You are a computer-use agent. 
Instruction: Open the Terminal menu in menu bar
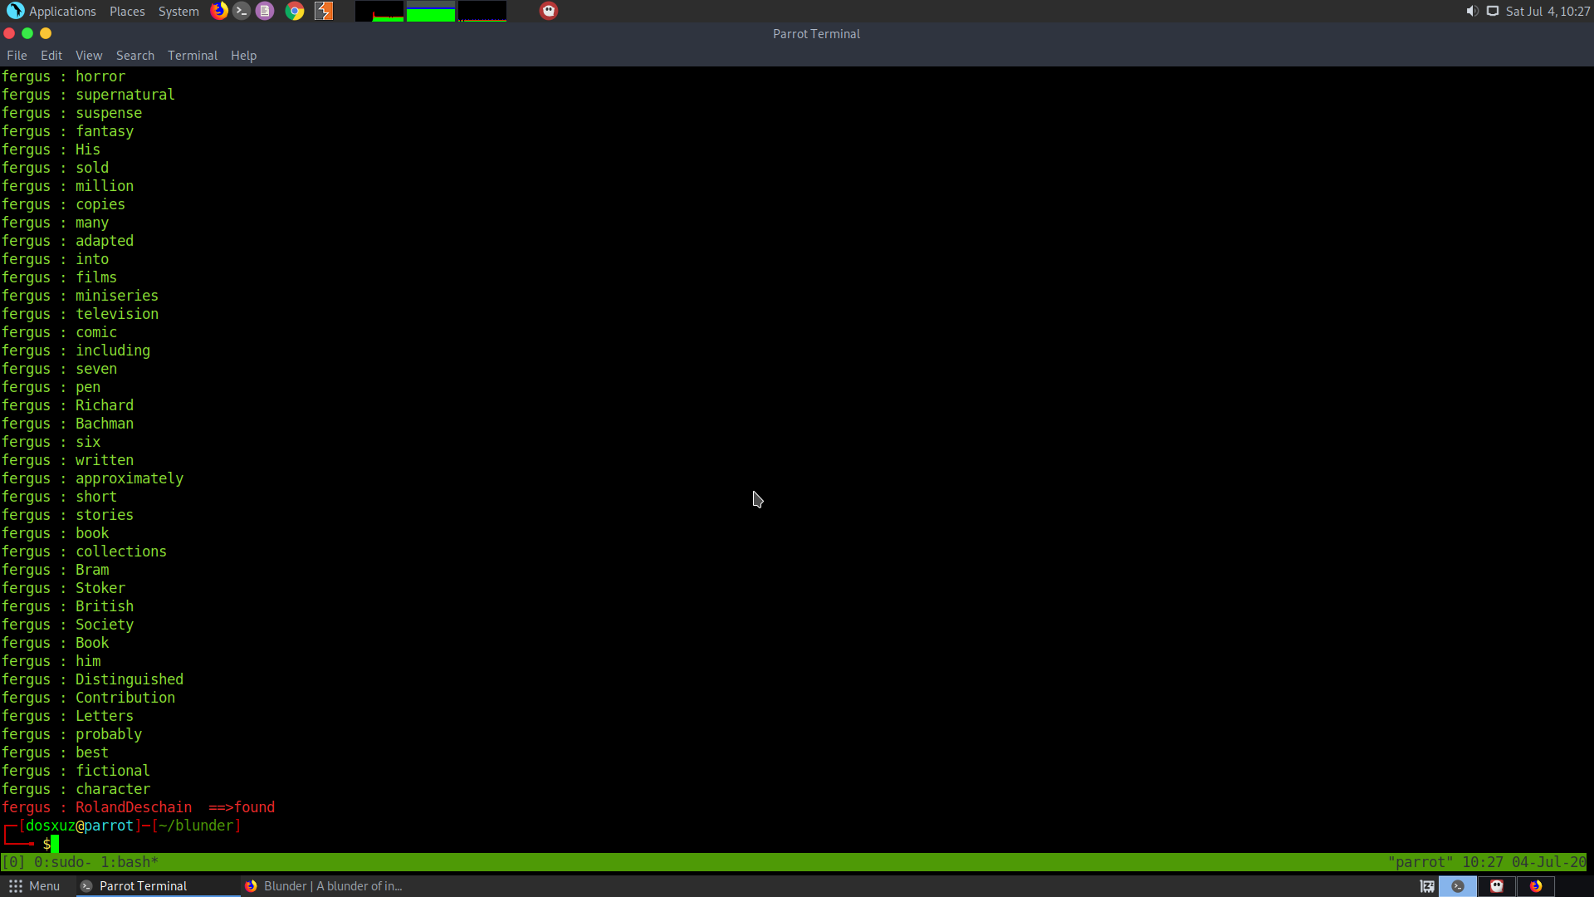pos(192,56)
